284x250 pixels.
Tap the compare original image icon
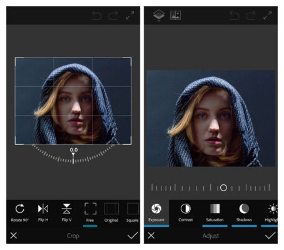coord(175,15)
